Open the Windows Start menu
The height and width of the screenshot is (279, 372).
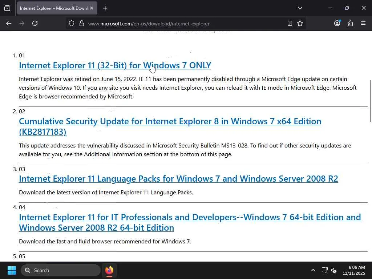(x=12, y=270)
